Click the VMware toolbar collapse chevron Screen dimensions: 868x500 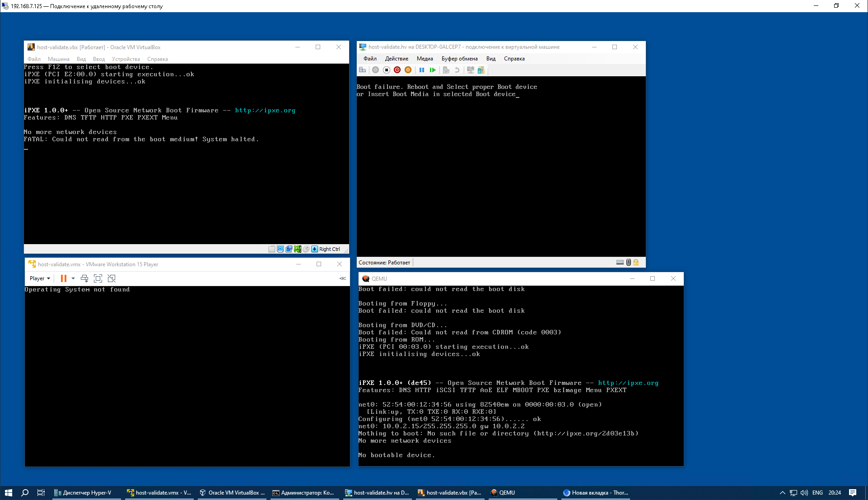342,278
